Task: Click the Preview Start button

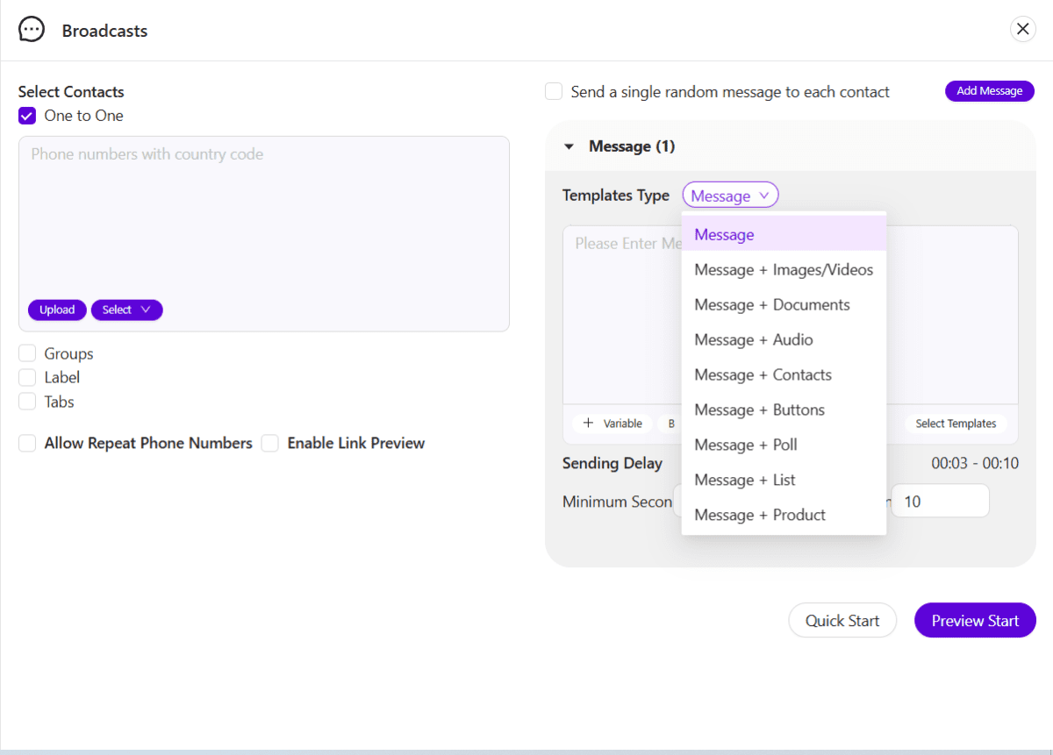Action: pyautogui.click(x=975, y=621)
